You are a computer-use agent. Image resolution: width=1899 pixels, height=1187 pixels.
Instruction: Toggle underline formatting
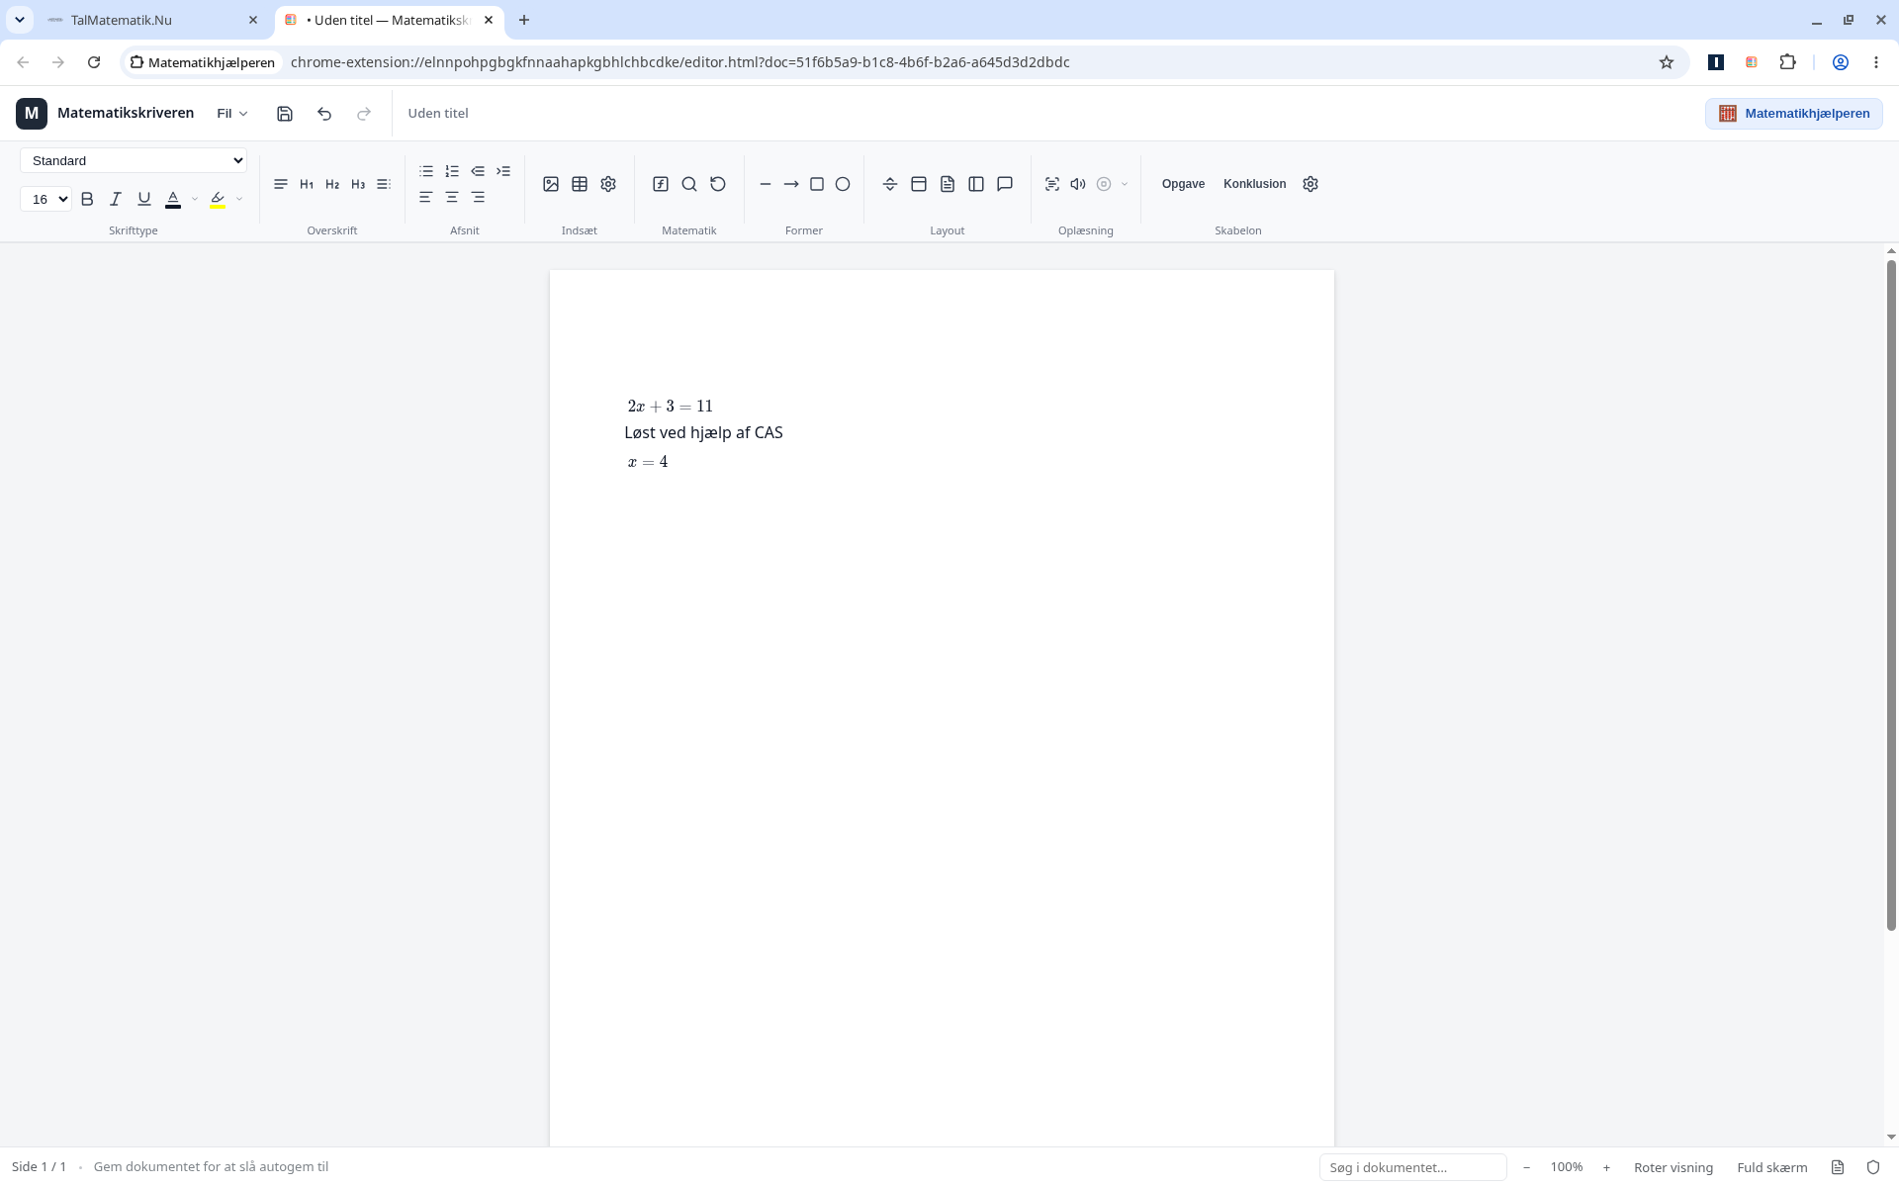pyautogui.click(x=144, y=199)
